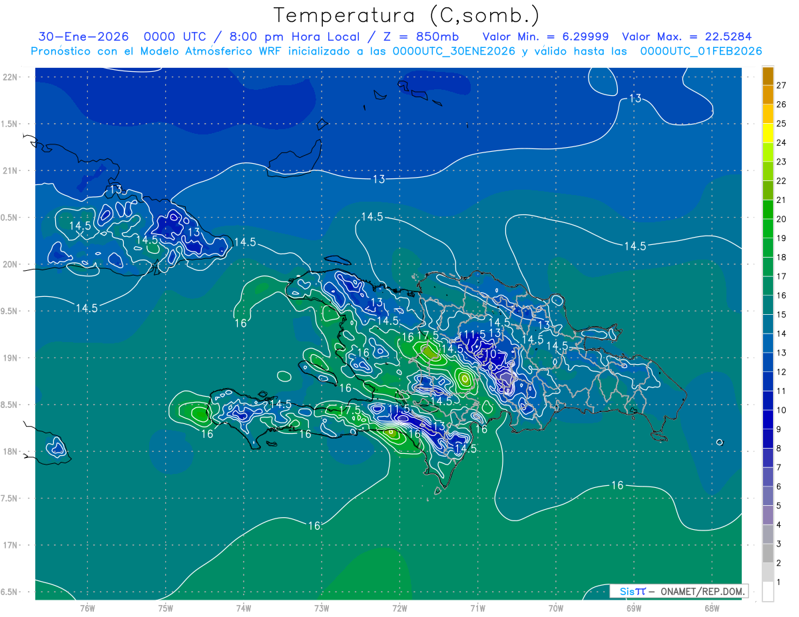Click legend value "12" on the color scale

tap(781, 372)
